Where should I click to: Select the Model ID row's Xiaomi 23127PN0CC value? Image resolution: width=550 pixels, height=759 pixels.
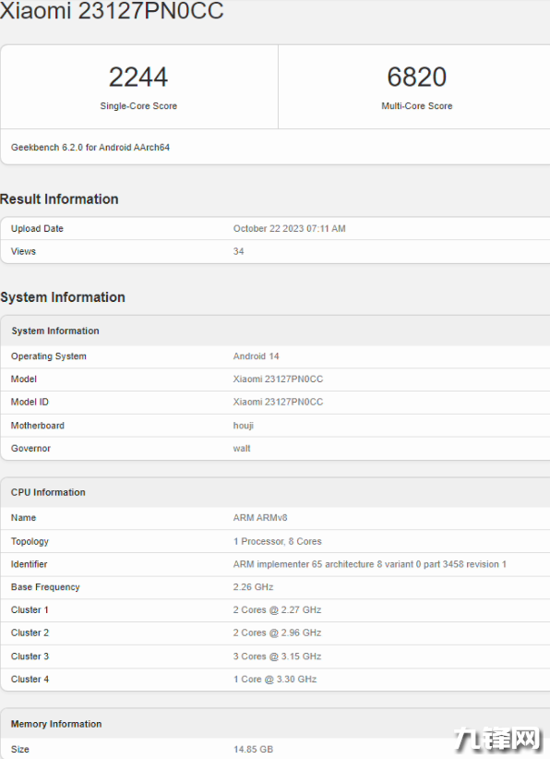click(278, 402)
